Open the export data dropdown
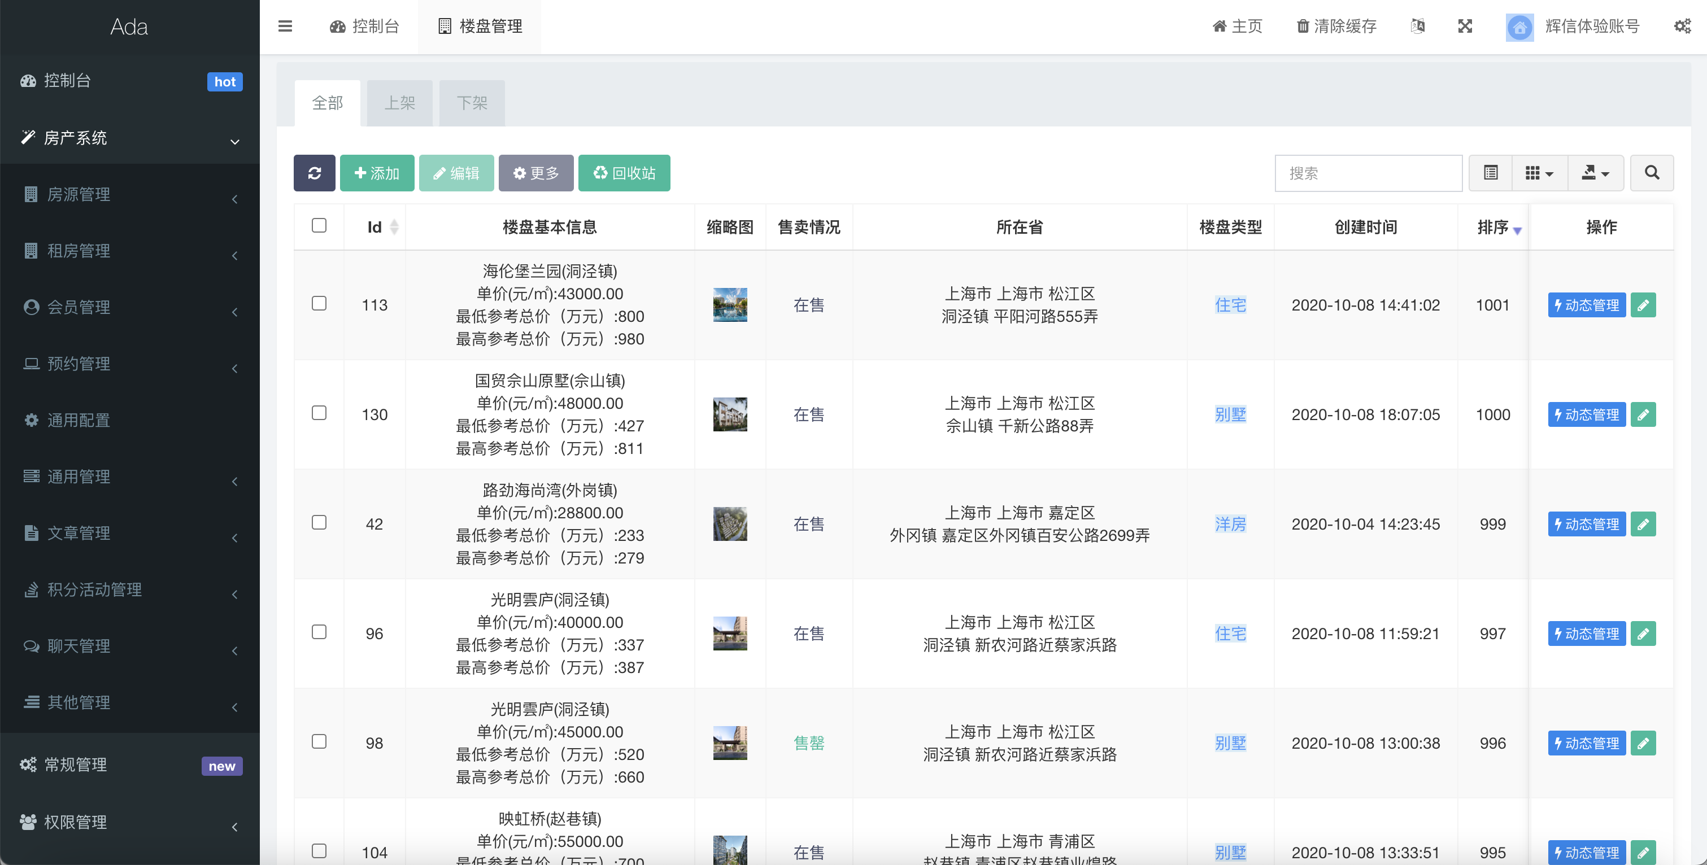 tap(1595, 173)
